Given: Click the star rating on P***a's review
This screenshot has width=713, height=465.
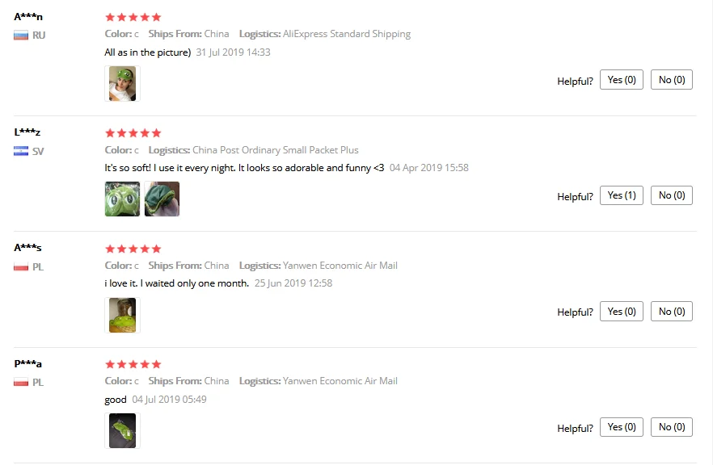Looking at the screenshot, I should tap(133, 364).
